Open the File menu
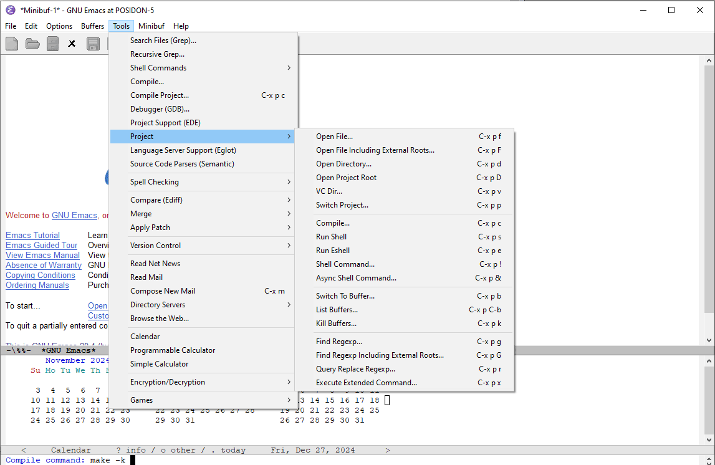The image size is (715, 465). (x=11, y=26)
